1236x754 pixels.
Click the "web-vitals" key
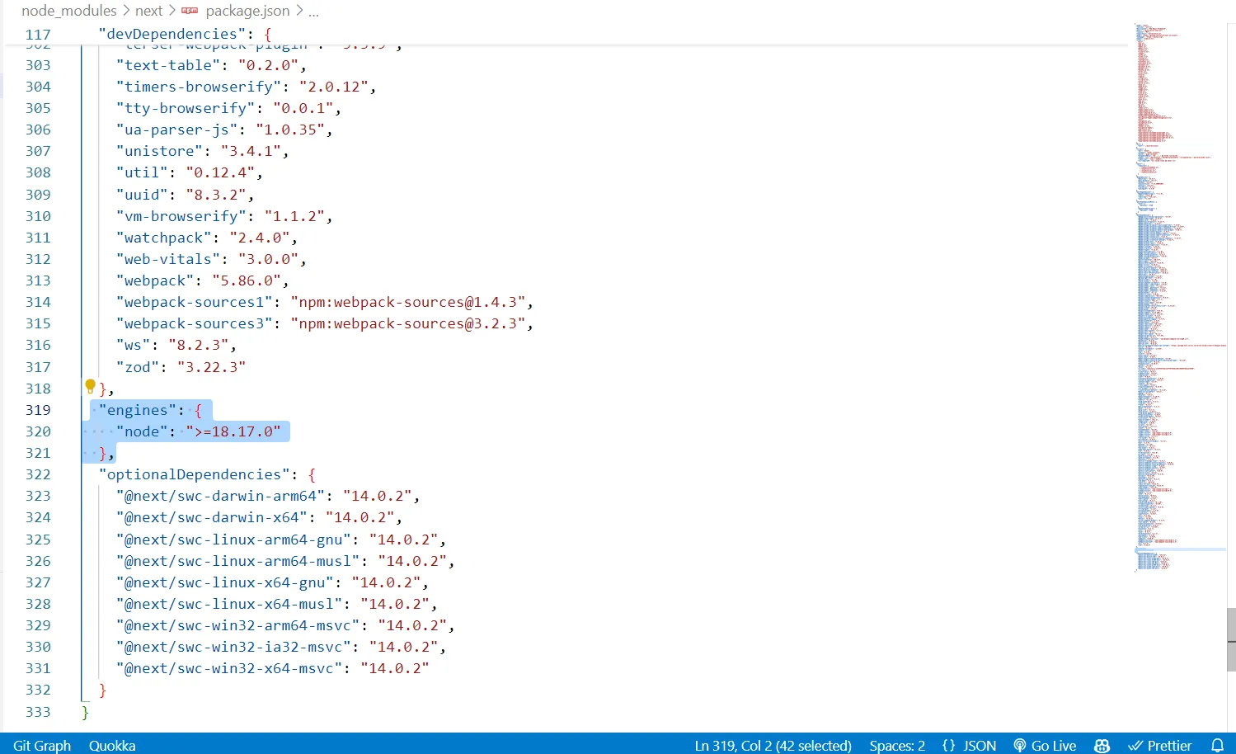pyautogui.click(x=168, y=259)
